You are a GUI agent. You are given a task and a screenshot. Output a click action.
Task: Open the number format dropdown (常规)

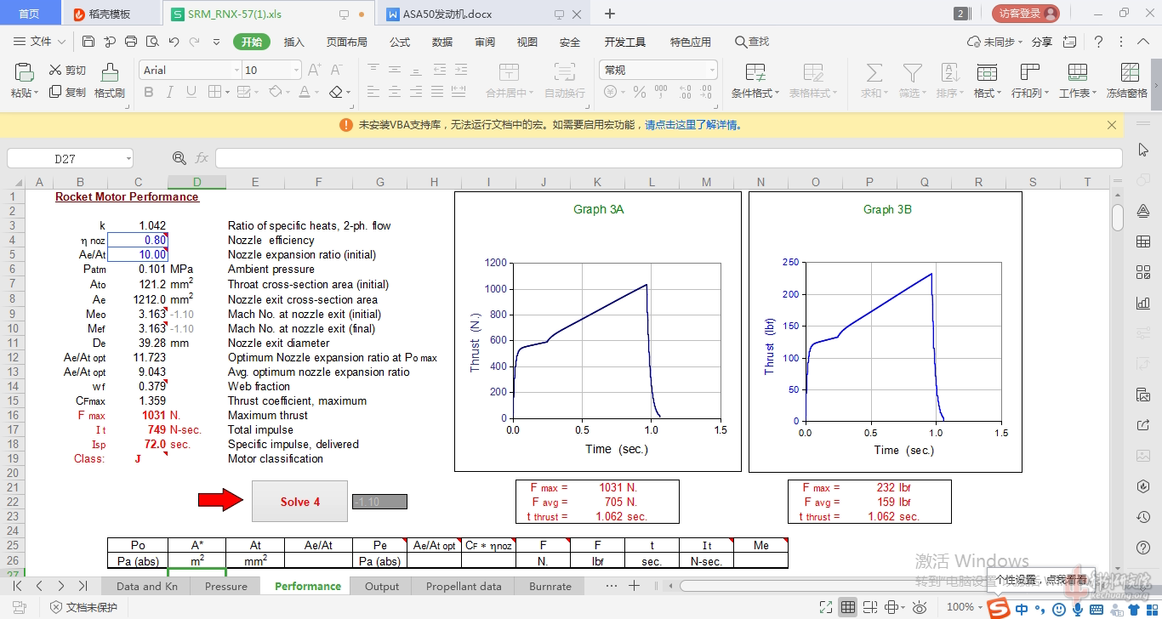tap(711, 71)
